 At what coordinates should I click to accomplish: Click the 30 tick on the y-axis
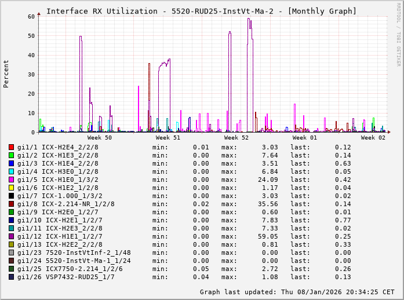click(31, 74)
